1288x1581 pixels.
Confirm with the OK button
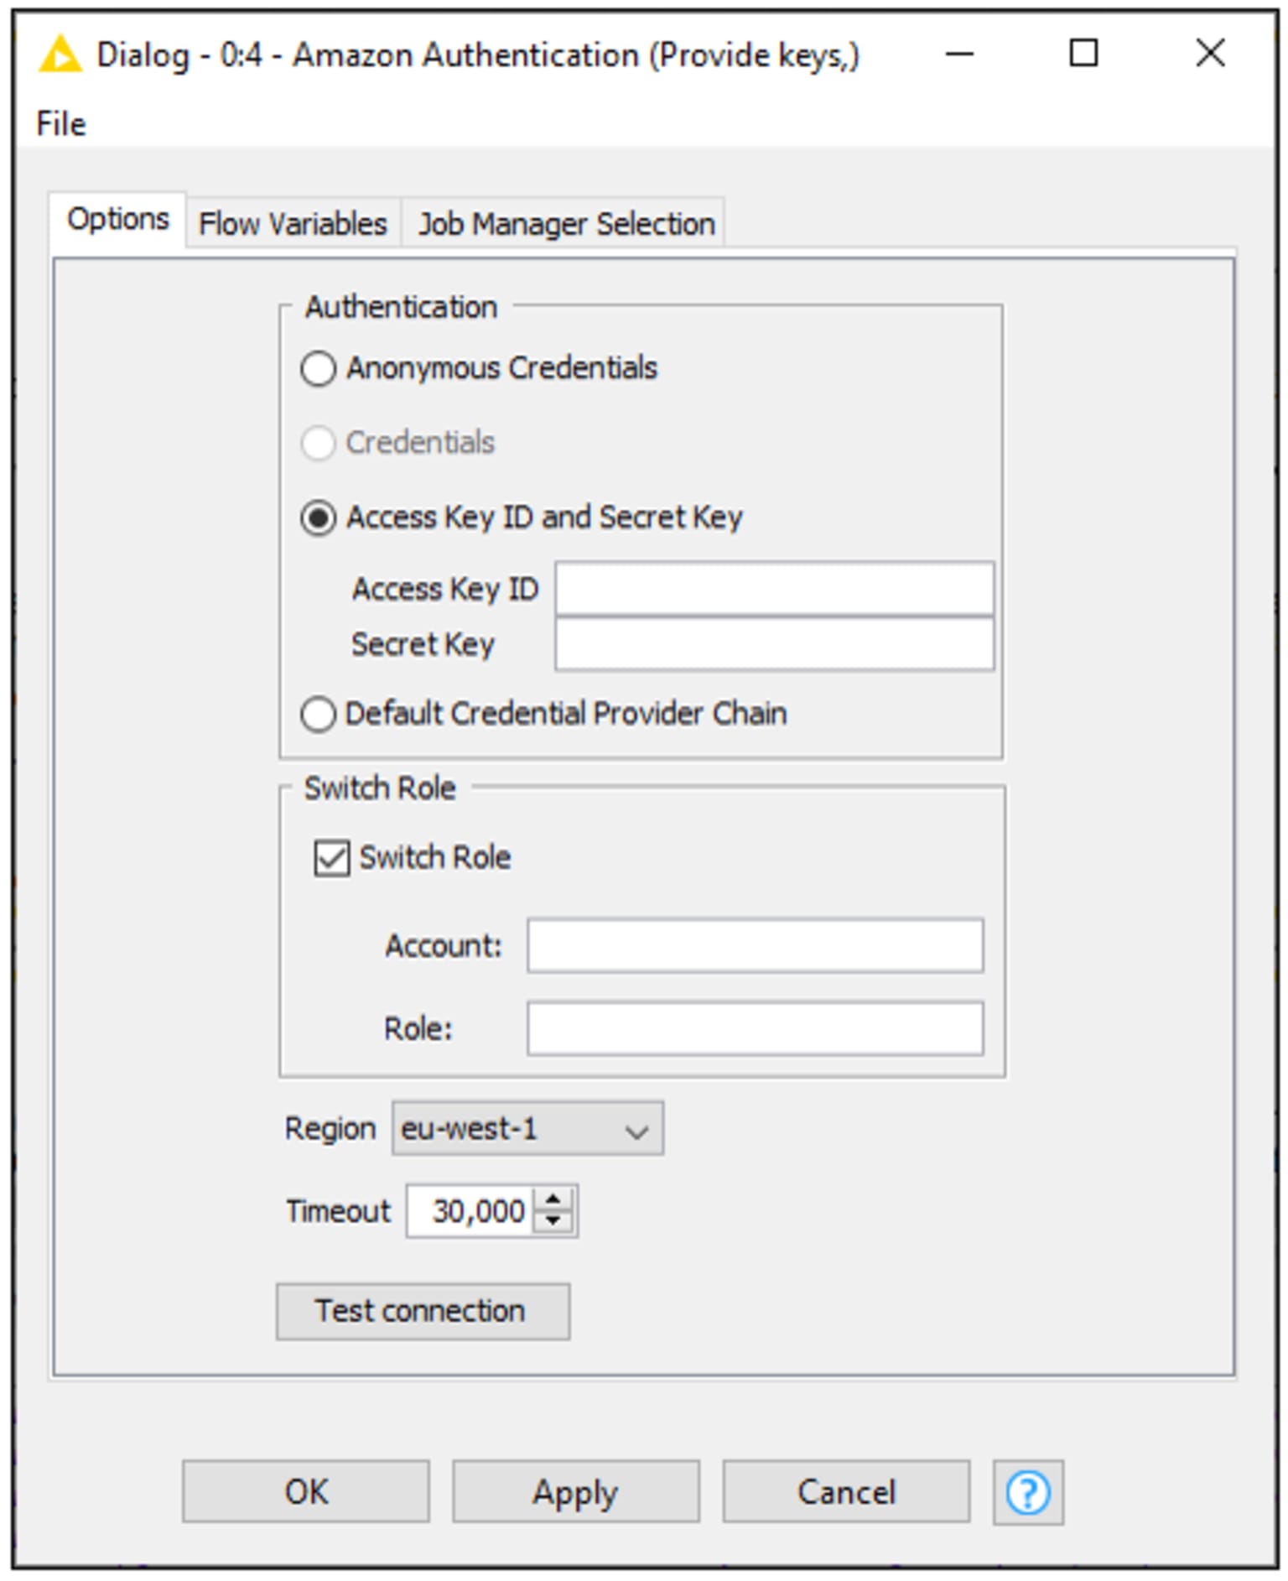pyautogui.click(x=306, y=1492)
